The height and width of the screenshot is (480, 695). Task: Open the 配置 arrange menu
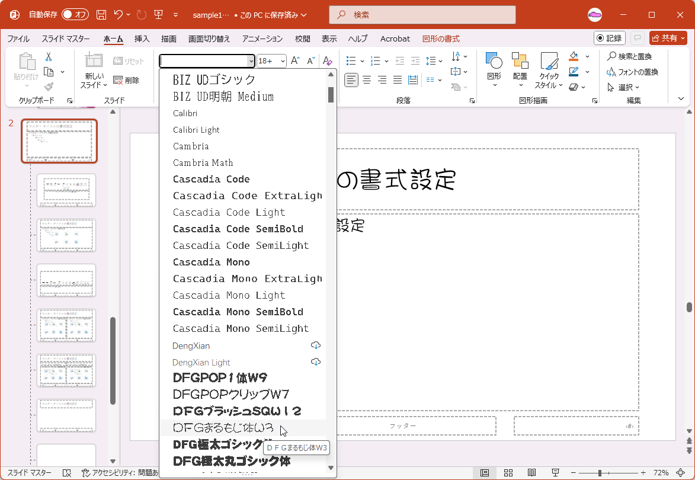coord(520,70)
